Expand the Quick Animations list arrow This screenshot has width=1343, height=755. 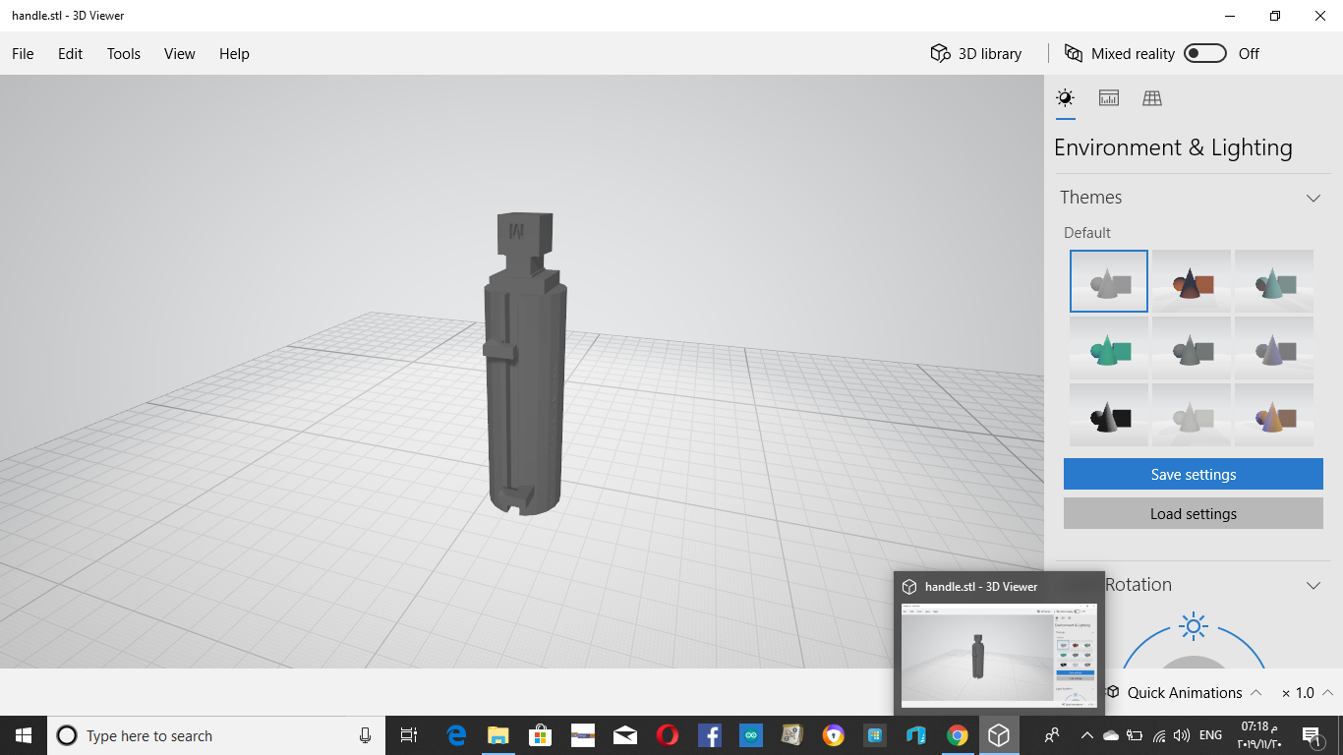tap(1255, 692)
